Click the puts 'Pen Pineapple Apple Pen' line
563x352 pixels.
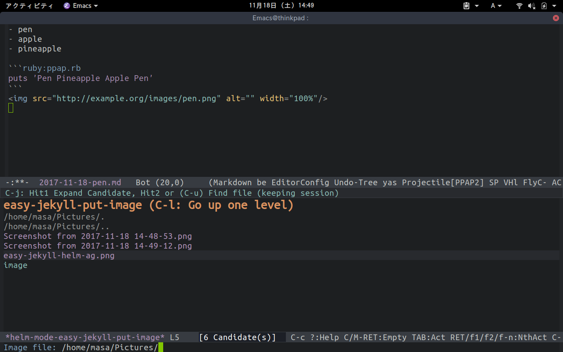[80, 78]
